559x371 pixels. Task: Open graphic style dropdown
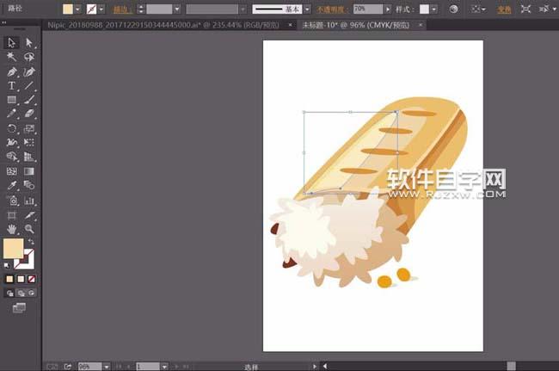tap(433, 9)
